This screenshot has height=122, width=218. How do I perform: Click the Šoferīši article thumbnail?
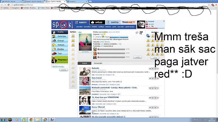[85, 71]
